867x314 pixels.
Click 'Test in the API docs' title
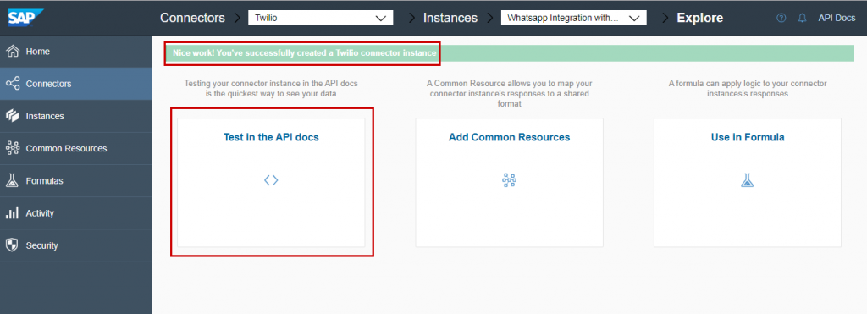pyautogui.click(x=271, y=137)
